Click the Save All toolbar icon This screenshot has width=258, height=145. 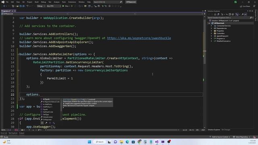tap(23, 6)
